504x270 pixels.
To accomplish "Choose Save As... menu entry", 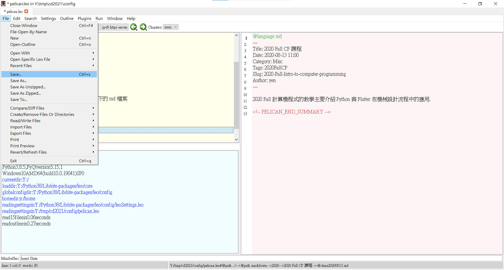I will click(49, 80).
